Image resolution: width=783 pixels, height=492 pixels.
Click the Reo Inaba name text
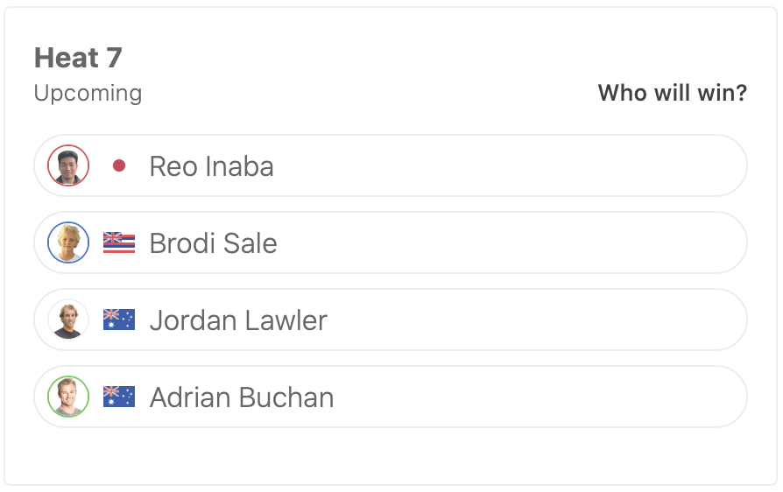point(211,166)
